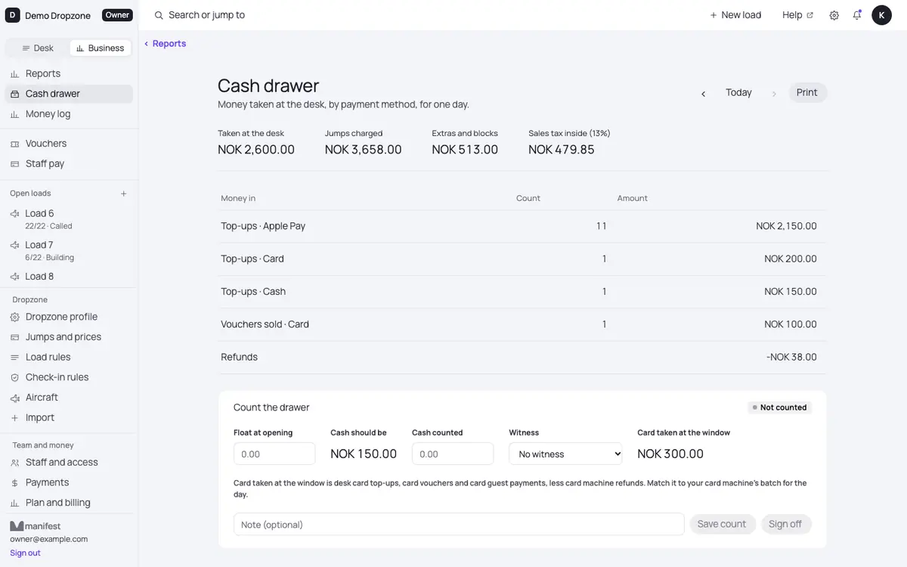This screenshot has height=567, width=907.
Task: Click the search magnifier icon
Action: (x=159, y=15)
